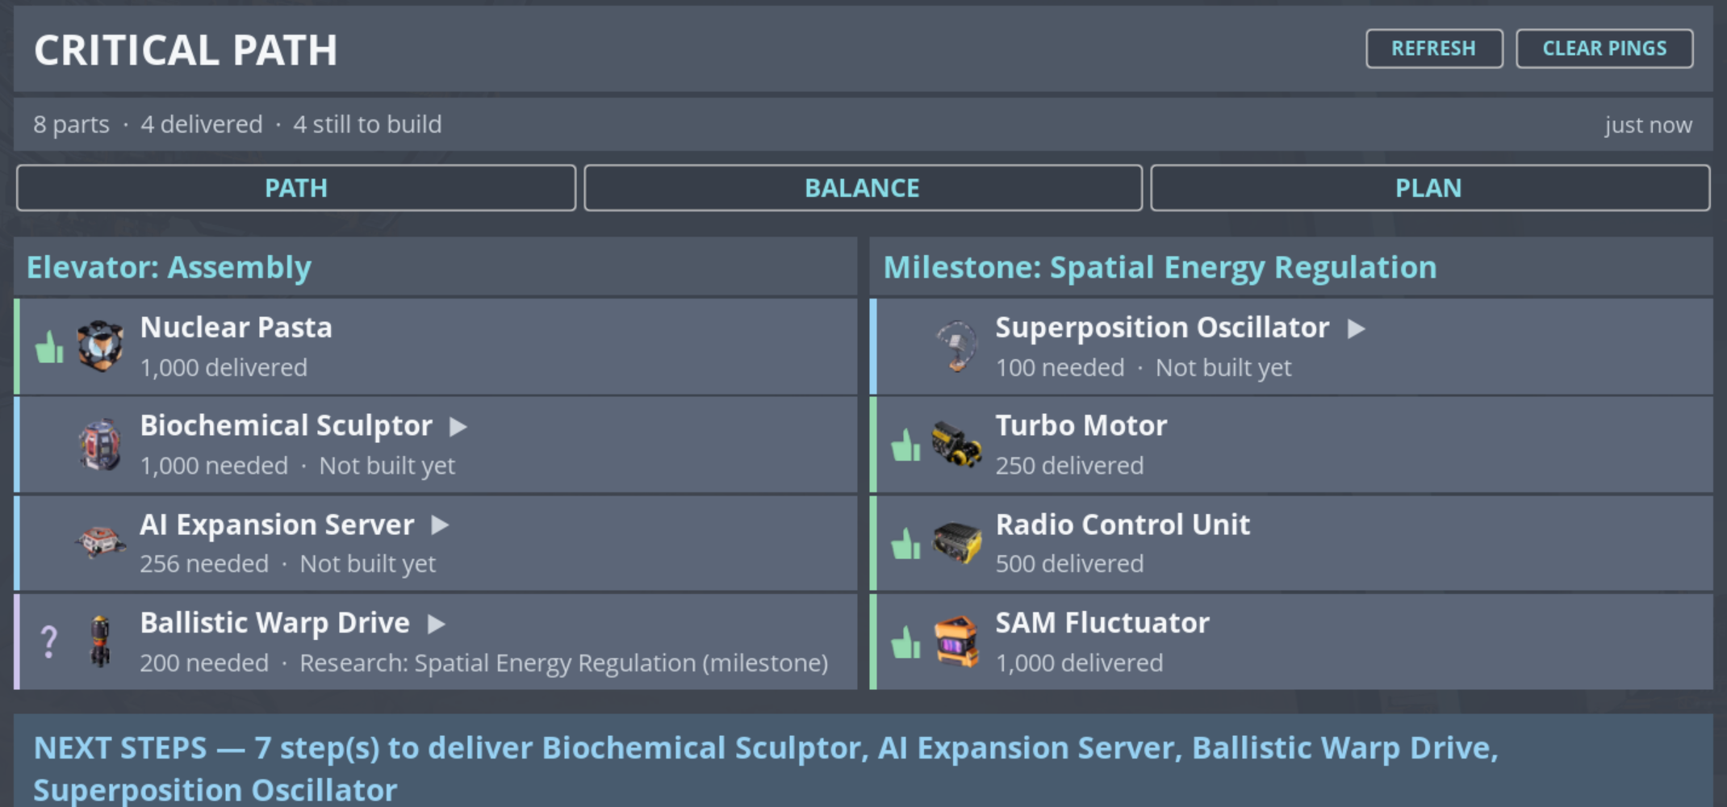This screenshot has width=1727, height=807.
Task: Switch to the BALANCE tab
Action: (x=863, y=188)
